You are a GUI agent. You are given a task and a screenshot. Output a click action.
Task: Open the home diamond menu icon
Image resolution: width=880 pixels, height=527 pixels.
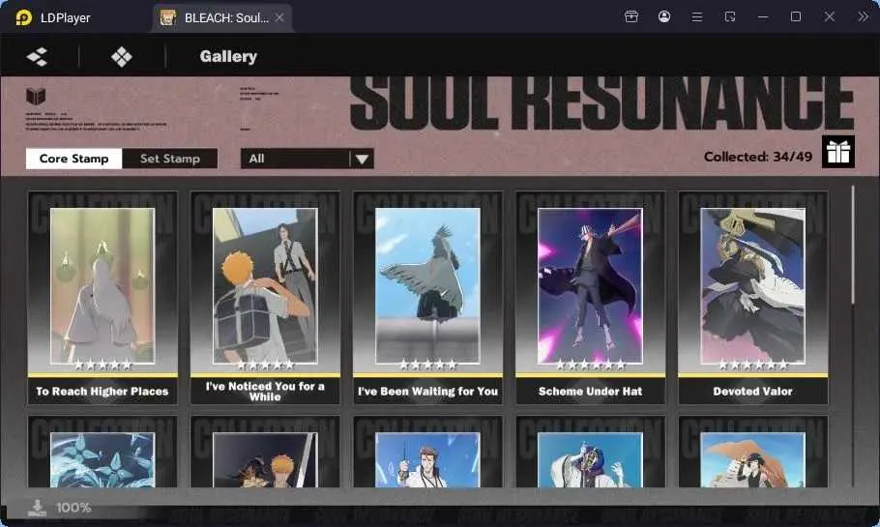pos(121,57)
